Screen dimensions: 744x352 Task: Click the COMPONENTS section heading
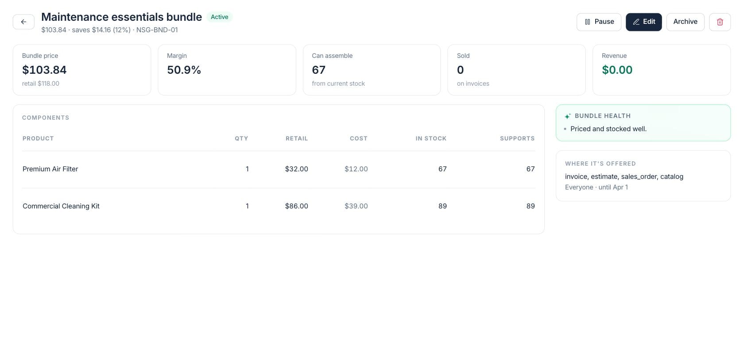[x=46, y=118]
